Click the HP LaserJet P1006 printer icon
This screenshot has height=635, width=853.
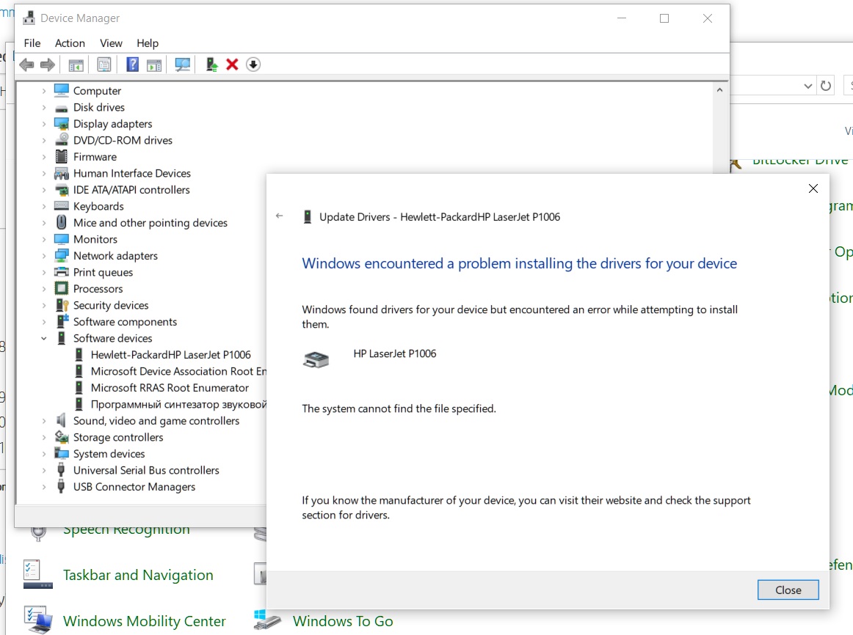[x=316, y=359]
